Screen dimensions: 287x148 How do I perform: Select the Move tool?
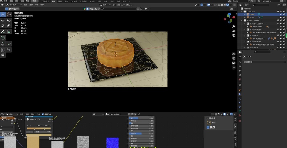click(x=3, y=20)
